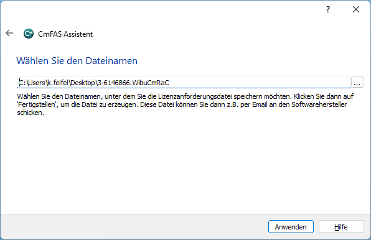Screen dimensions: 371x240
Task: Go back with the arrow icon
Action: point(9,33)
